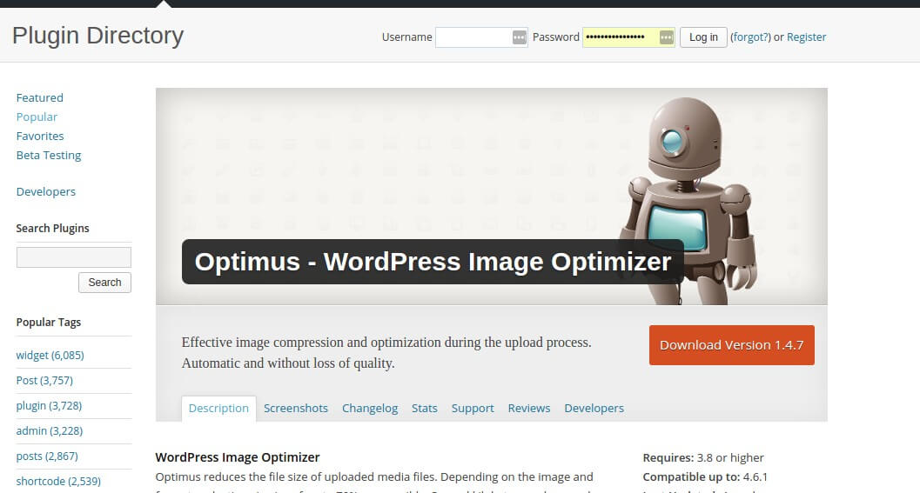Screen dimensions: 920x493
Task: Open Favorites in sidebar
Action: pos(40,136)
